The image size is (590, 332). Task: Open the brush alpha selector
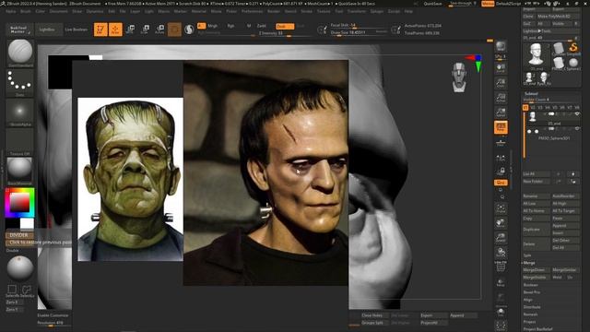tap(20, 112)
